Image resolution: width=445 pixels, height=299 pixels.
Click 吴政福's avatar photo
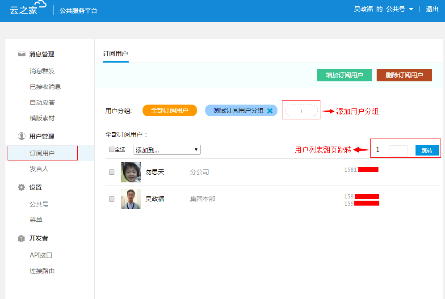(131, 199)
